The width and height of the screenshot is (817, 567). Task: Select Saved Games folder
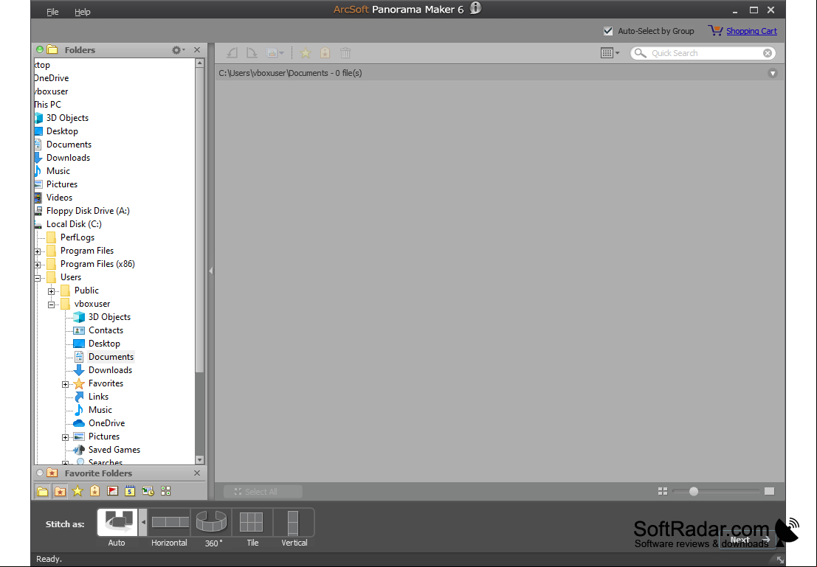(x=114, y=449)
